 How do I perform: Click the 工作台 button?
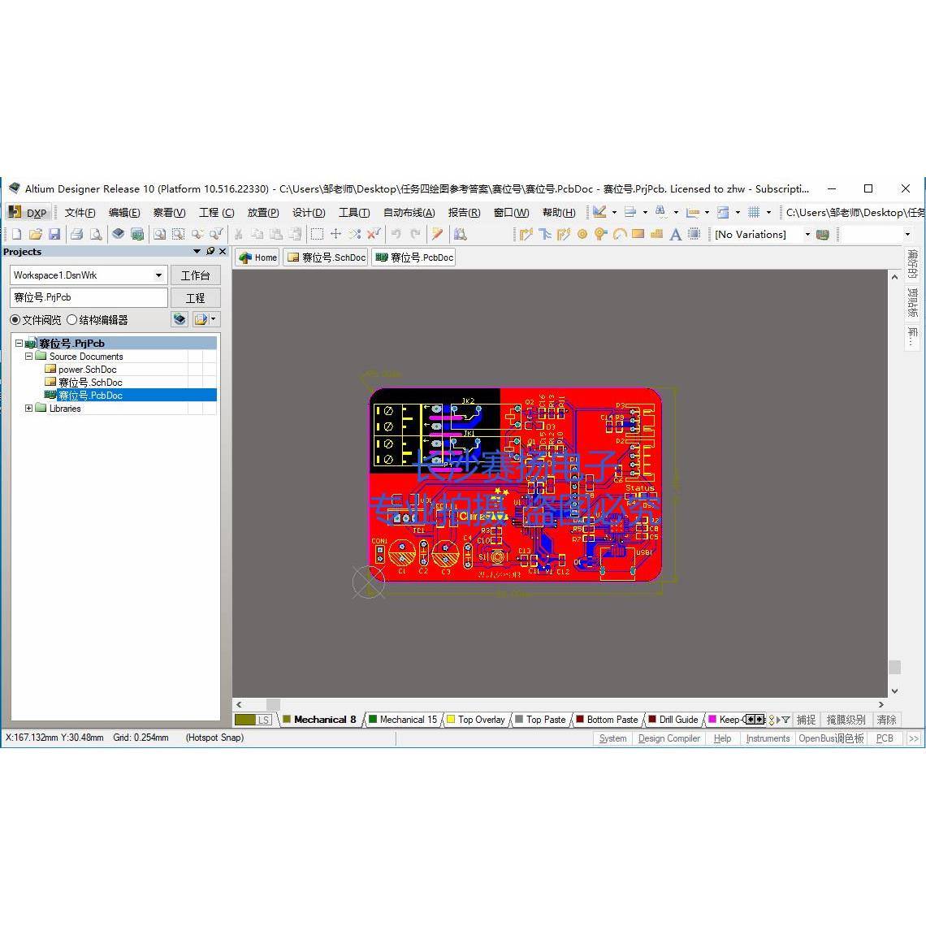[196, 275]
